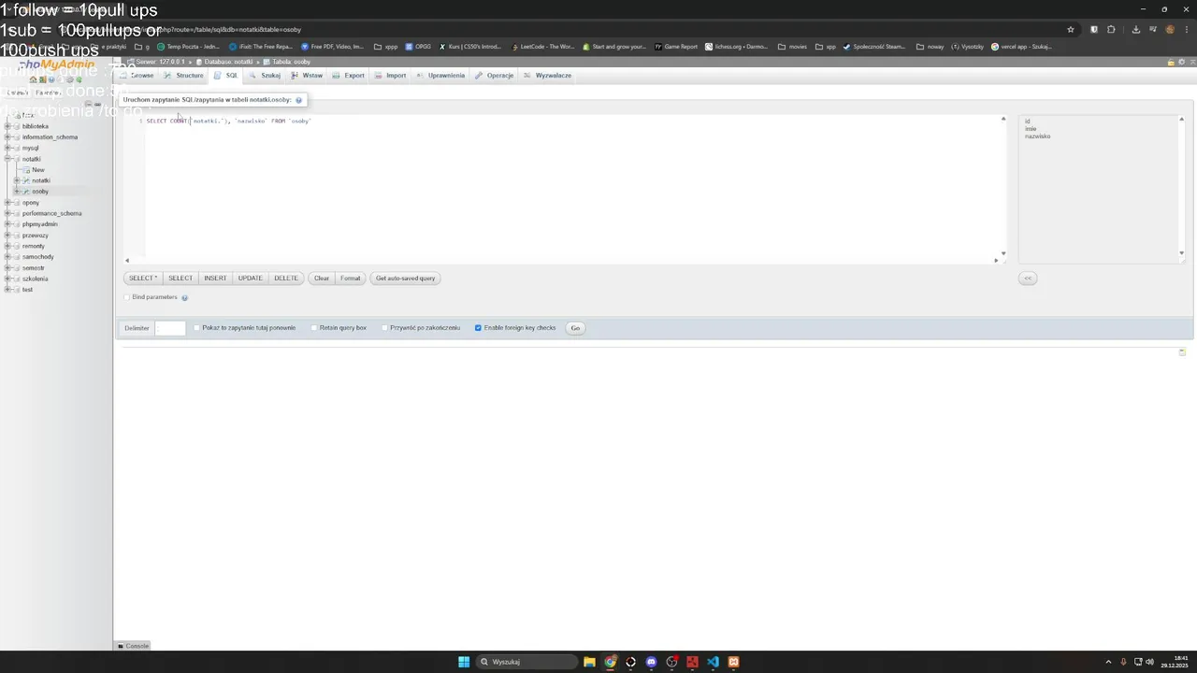Viewport: 1197px width, 673px height.
Task: Open Discord from taskbar
Action: 651,662
